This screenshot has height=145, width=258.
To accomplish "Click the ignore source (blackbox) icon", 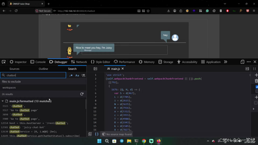I will [90, 134].
